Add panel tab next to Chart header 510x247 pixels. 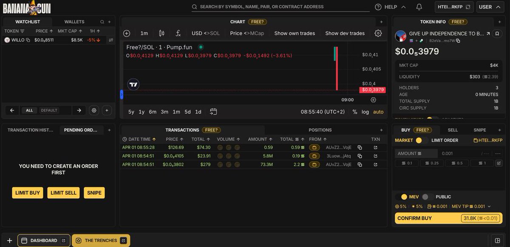click(381, 22)
